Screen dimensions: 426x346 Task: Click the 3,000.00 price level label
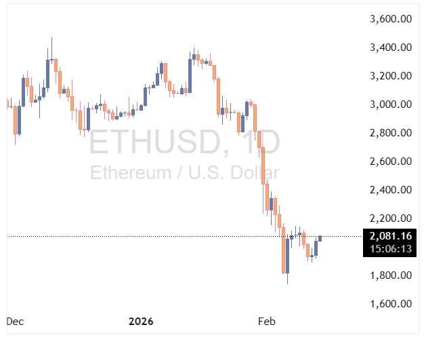click(x=392, y=104)
